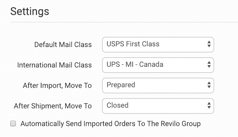
Task: Click the After Import, Move To label
Action: pos(58,86)
